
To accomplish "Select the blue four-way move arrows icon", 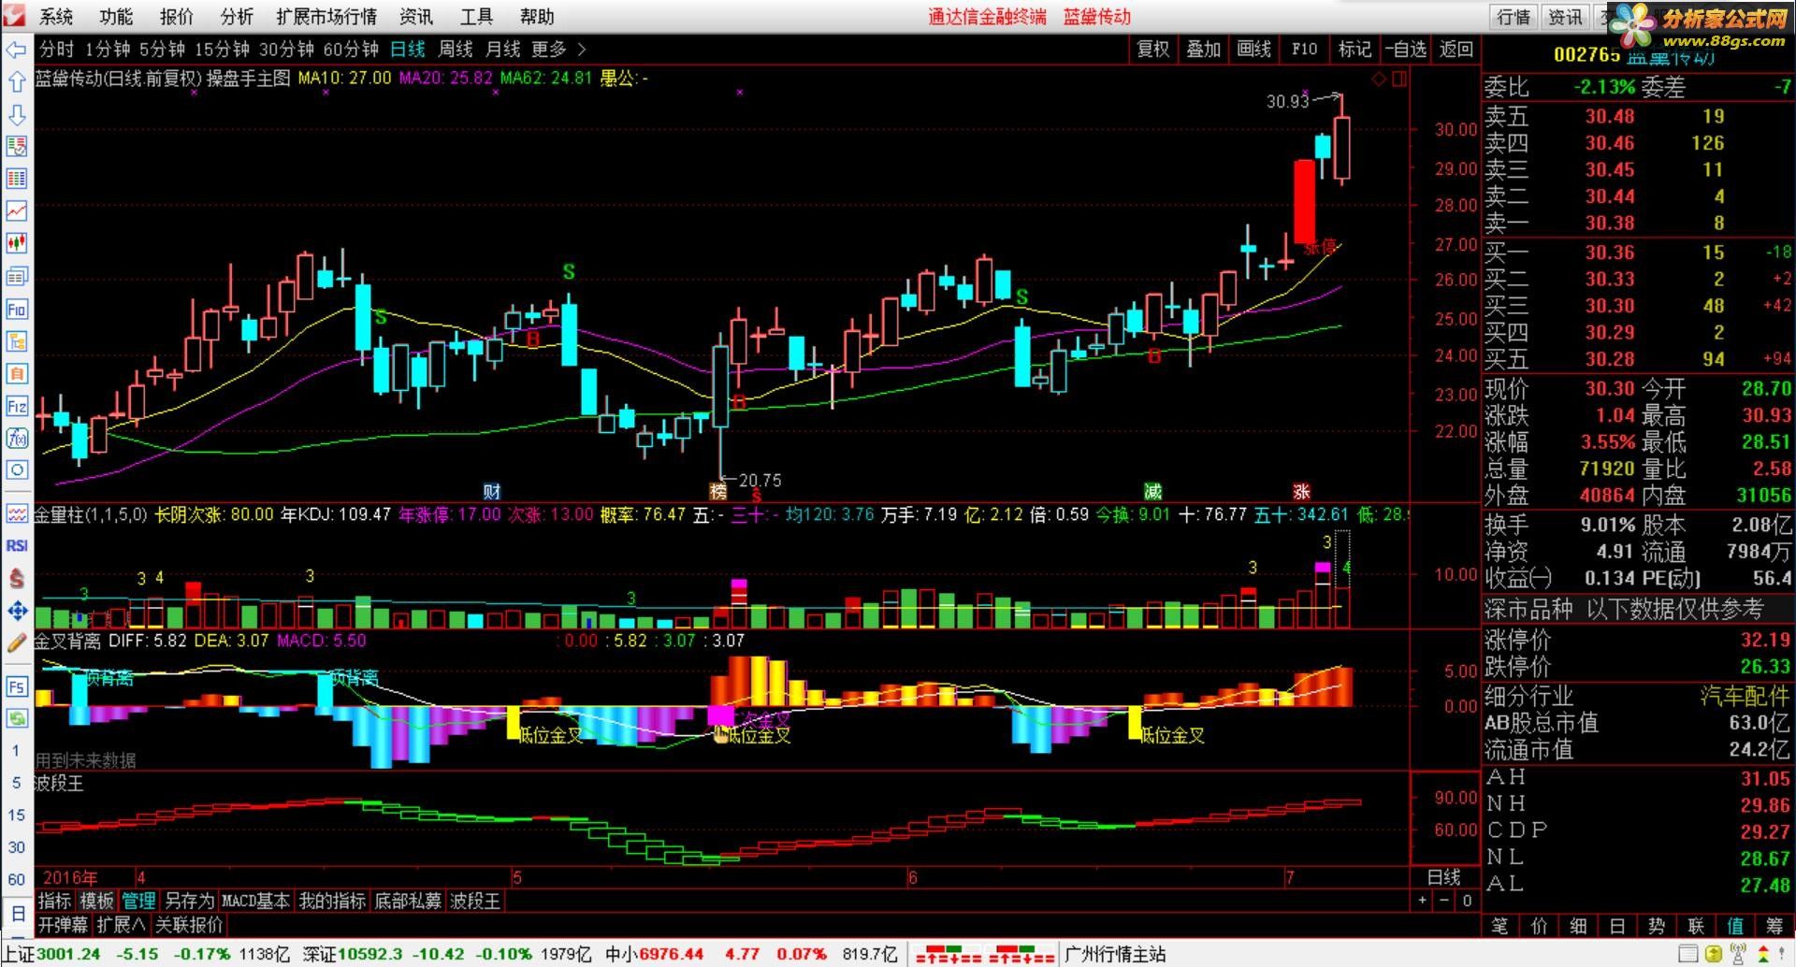I will (x=17, y=612).
